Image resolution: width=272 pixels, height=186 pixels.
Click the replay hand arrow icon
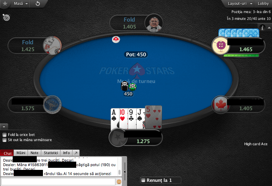tap(38, 4)
